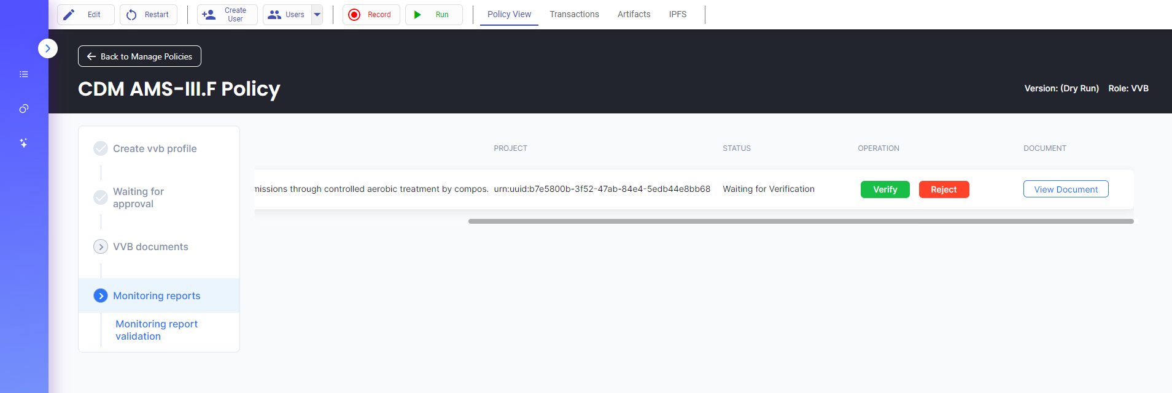Open Monitoring report validation sub-step
Viewport: 1172px width, 393px height.
157,330
